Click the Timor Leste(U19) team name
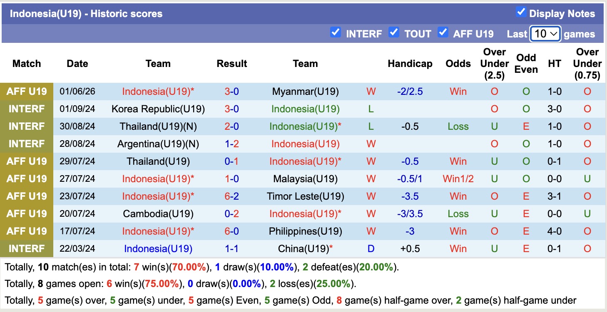The image size is (607, 312). click(x=305, y=196)
